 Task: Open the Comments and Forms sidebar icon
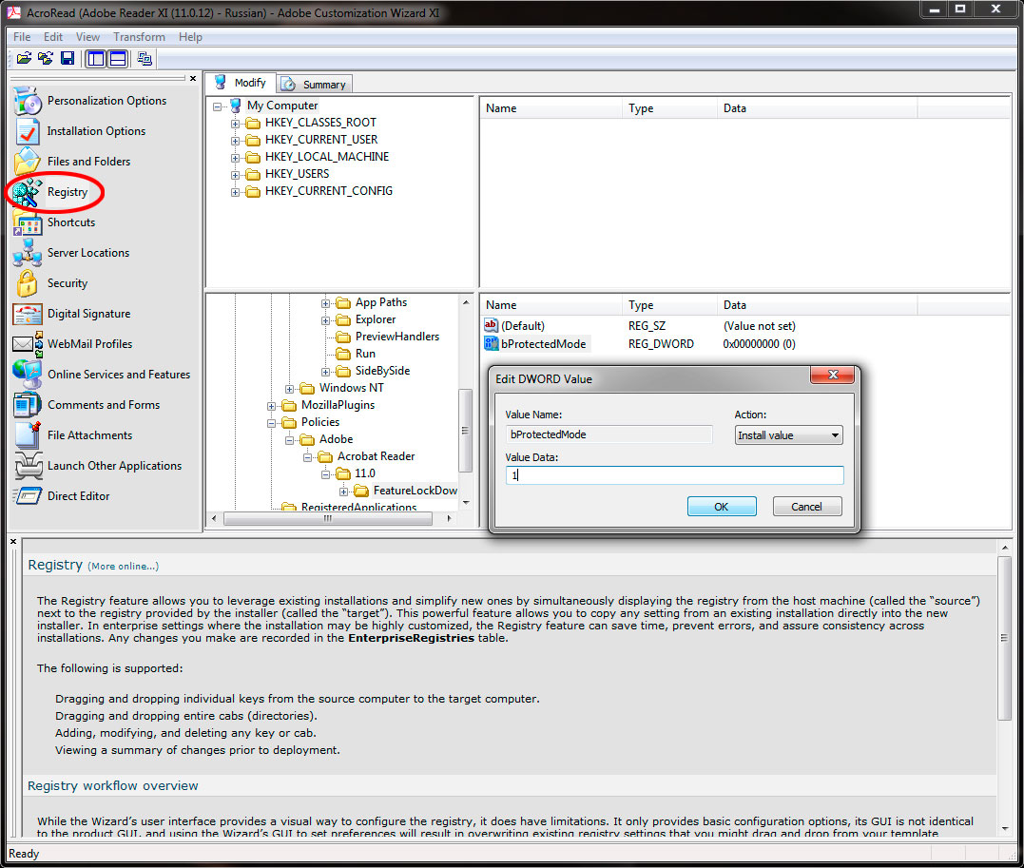(28, 405)
